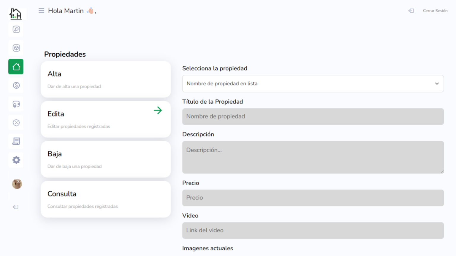The width and height of the screenshot is (456, 256).
Task: Expand the 'Selecciona la propiedad' dropdown
Action: (x=313, y=84)
